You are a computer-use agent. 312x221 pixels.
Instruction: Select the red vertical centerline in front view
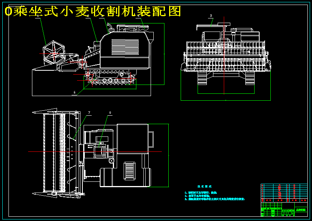coord(224,56)
